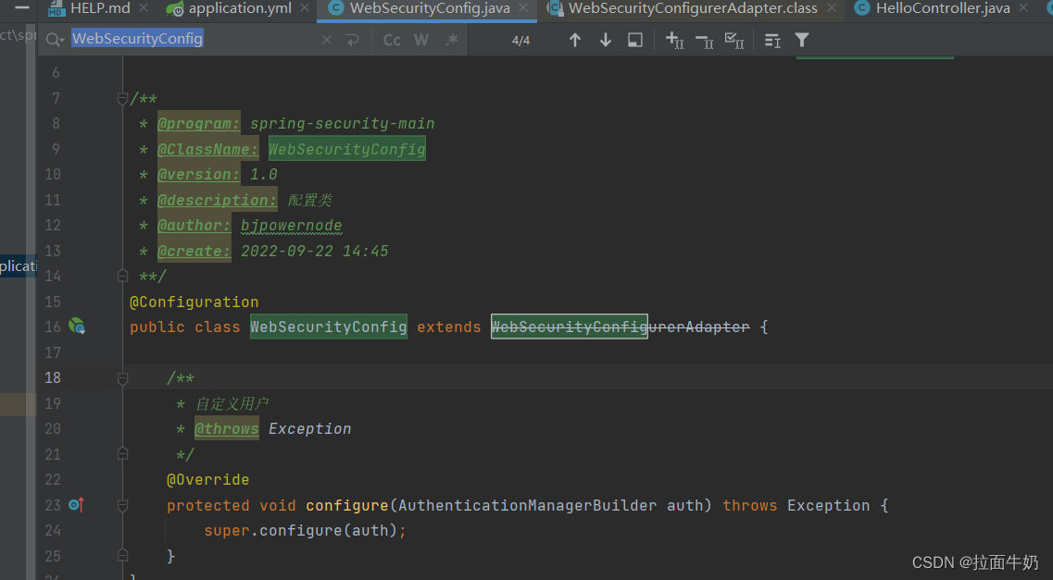Click WebSecurityConfig class name on line 16

[x=329, y=327]
